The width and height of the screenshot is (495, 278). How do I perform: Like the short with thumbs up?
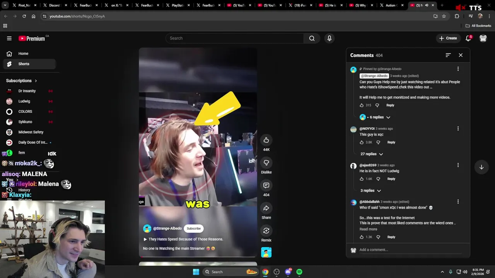[x=266, y=140]
